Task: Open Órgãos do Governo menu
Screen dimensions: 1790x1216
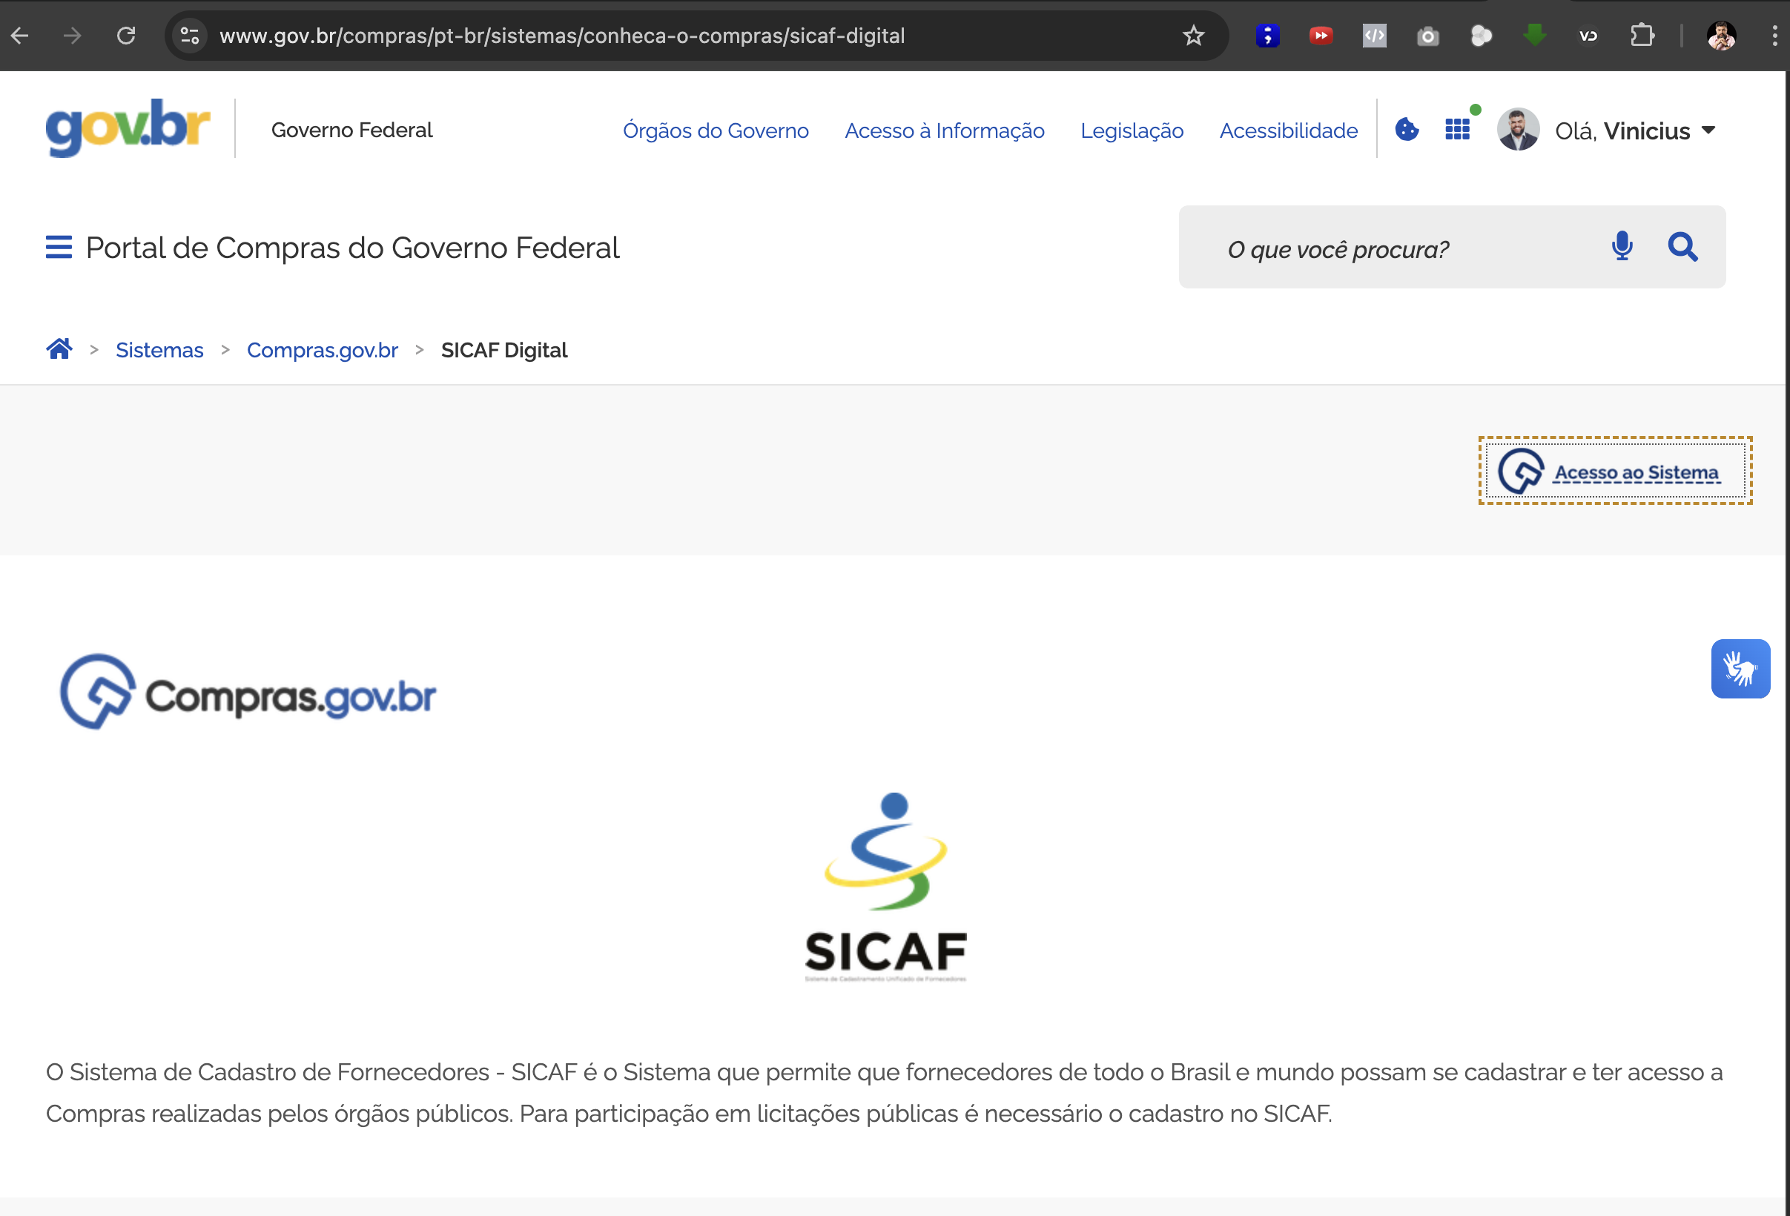Action: [716, 131]
